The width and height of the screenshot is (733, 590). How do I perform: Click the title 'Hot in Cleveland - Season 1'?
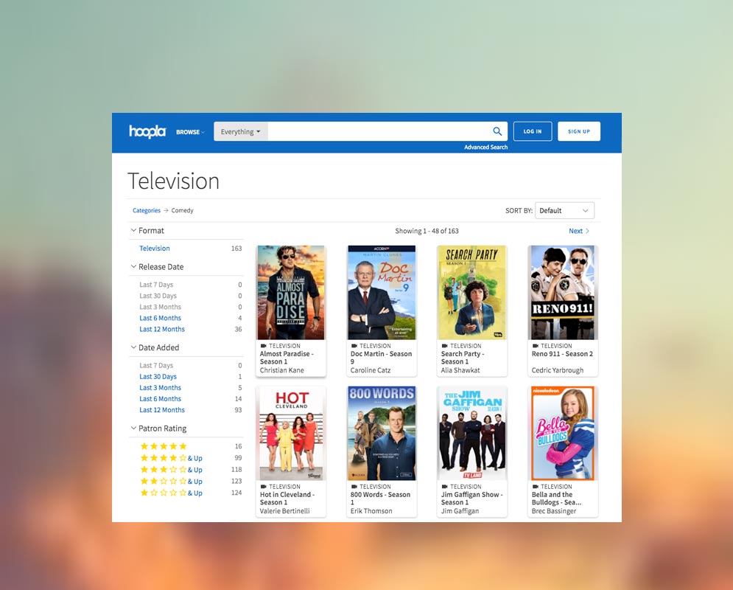click(287, 499)
